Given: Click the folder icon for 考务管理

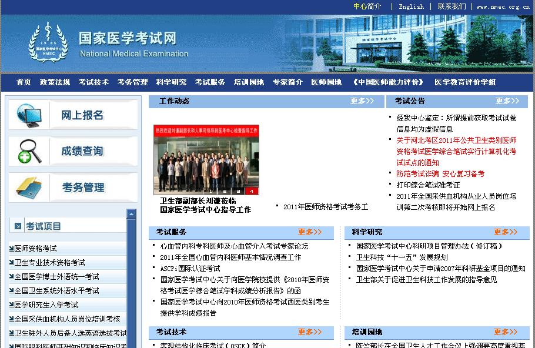Looking at the screenshot, I should point(29,187).
